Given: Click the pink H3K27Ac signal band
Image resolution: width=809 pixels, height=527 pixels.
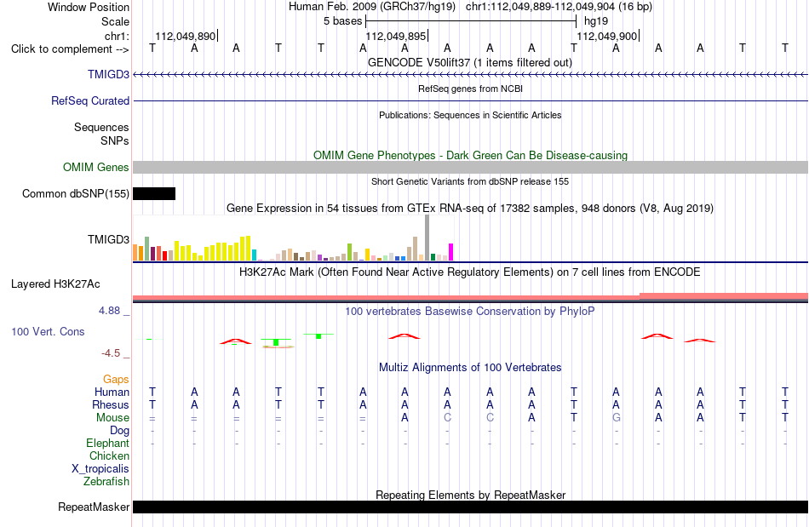Looking at the screenshot, I should click(471, 297).
